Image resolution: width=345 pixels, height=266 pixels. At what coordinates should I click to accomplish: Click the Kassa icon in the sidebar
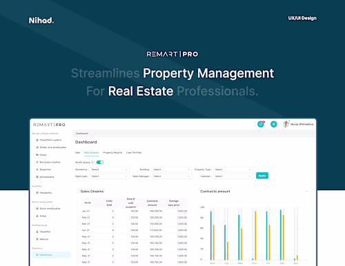tap(37, 155)
